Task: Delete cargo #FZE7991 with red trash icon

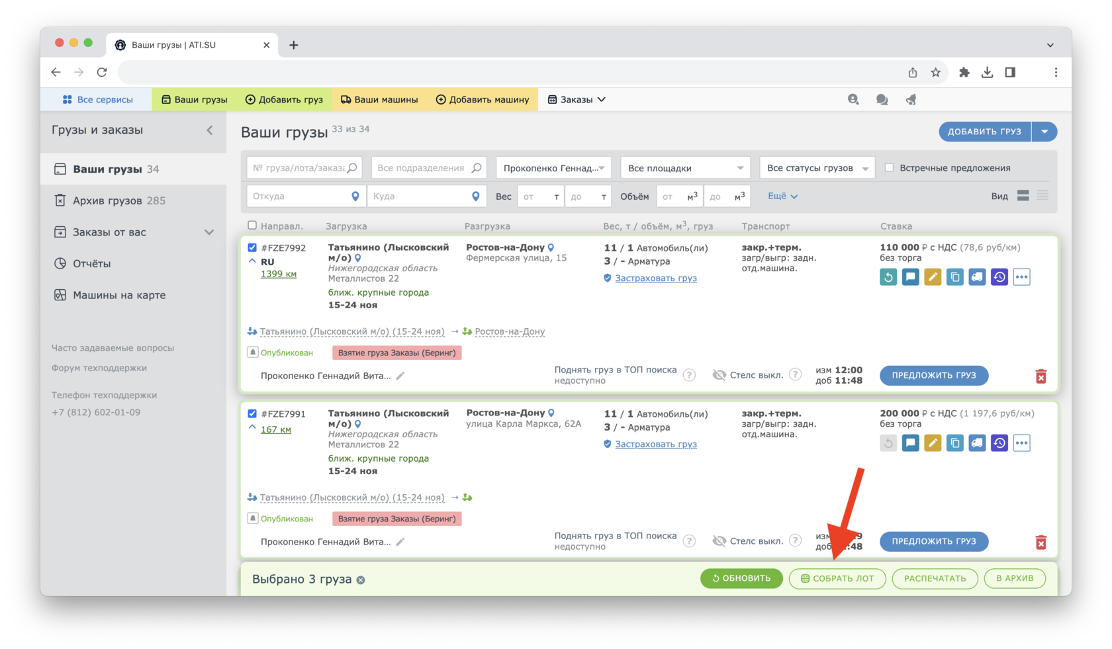Action: tap(1041, 542)
